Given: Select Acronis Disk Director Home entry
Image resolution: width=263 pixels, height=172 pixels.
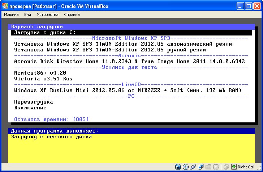Looking at the screenshot, I should pyautogui.click(x=129, y=61).
